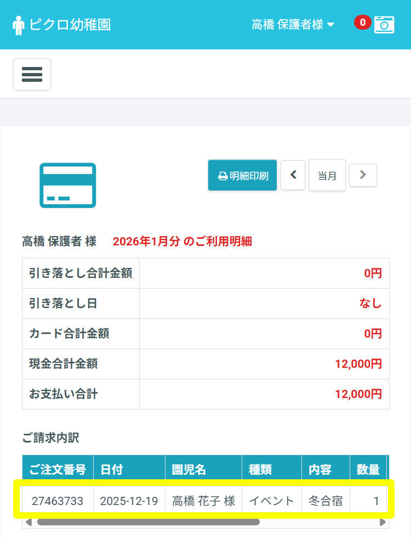Select the 当月 current month button
Viewport: 411px width, 538px height.
[327, 176]
